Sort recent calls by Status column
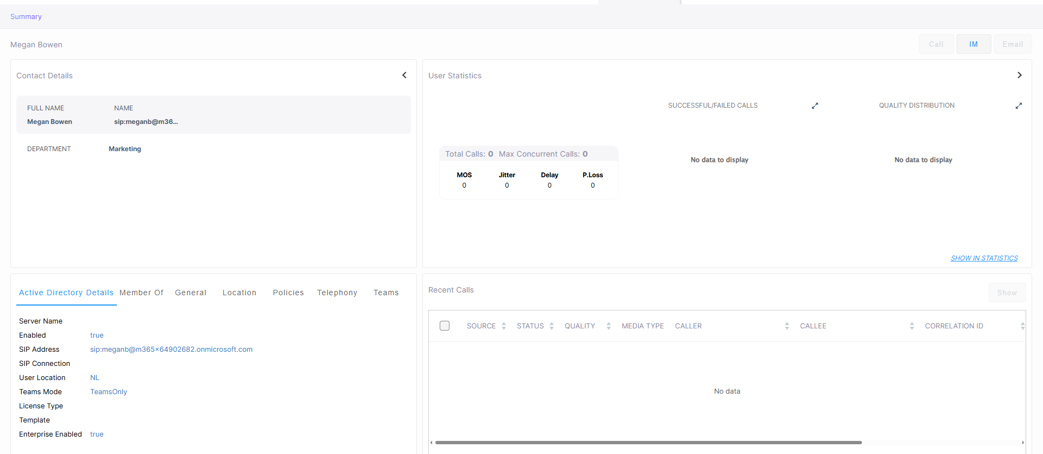 coord(551,326)
